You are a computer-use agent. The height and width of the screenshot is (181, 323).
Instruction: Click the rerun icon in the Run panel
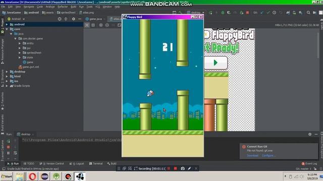pos(9,141)
